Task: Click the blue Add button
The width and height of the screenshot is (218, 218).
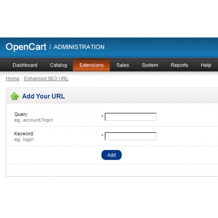Action: (x=112, y=155)
